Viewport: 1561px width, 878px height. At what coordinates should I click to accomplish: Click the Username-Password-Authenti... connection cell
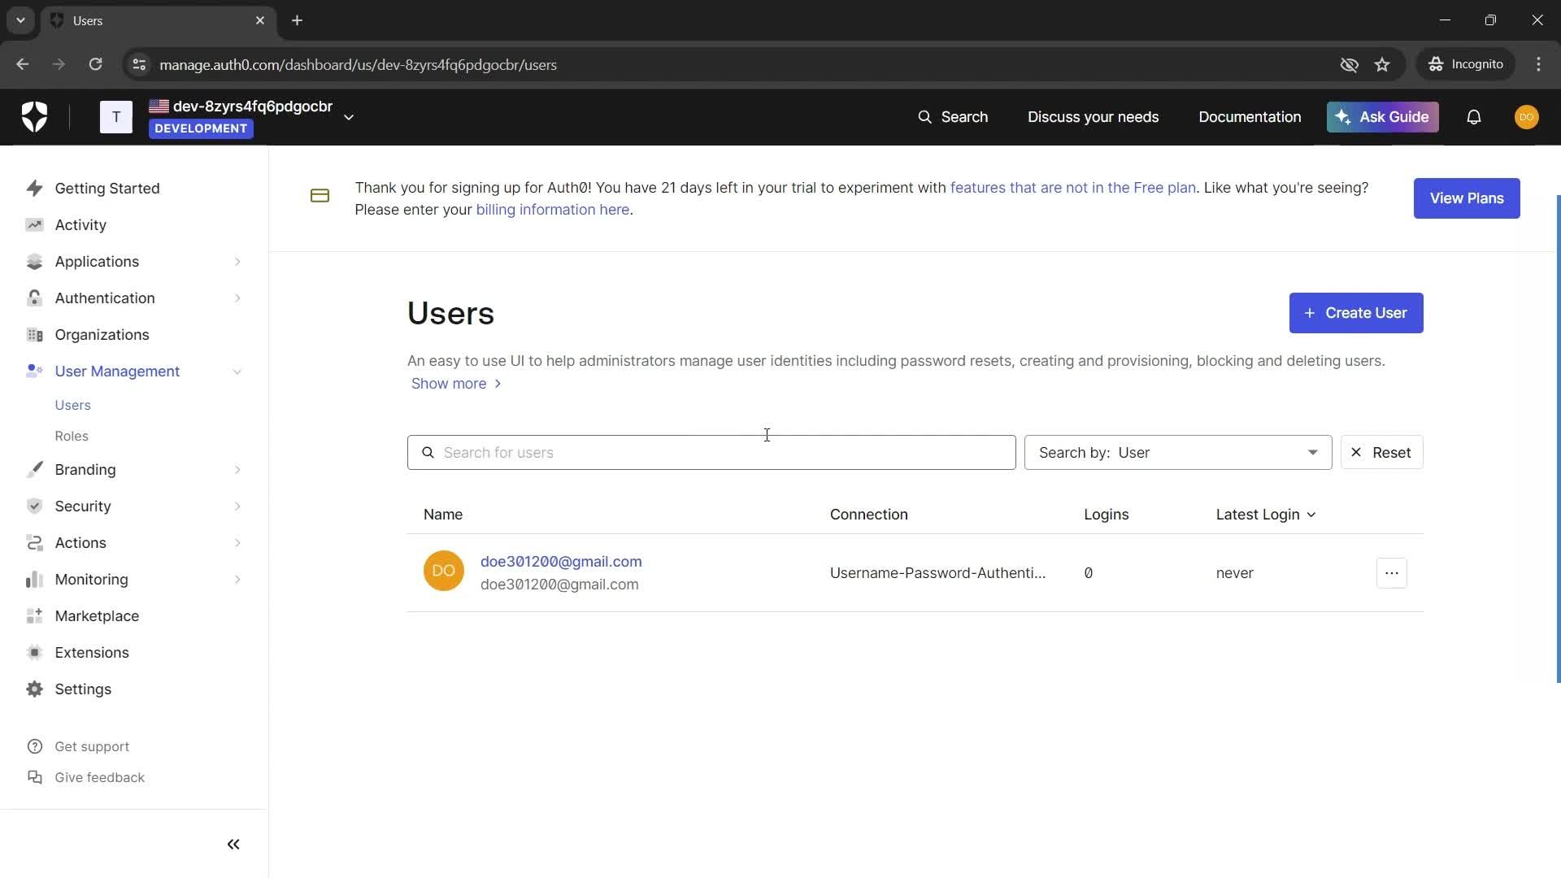point(937,573)
